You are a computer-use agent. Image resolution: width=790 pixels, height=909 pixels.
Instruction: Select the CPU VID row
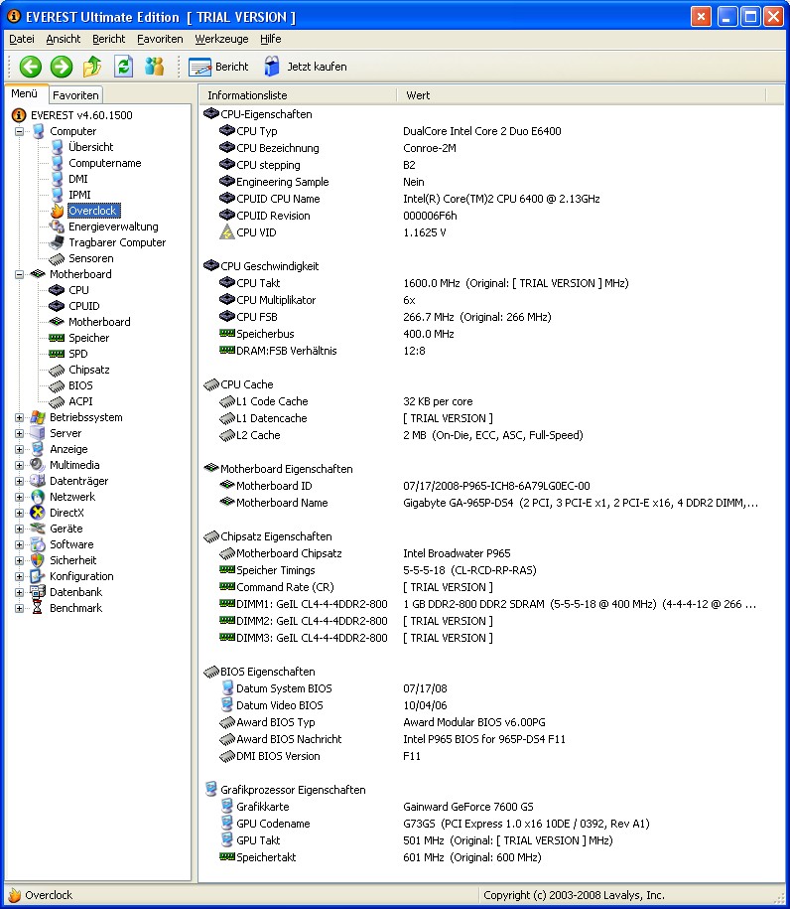tap(491, 232)
